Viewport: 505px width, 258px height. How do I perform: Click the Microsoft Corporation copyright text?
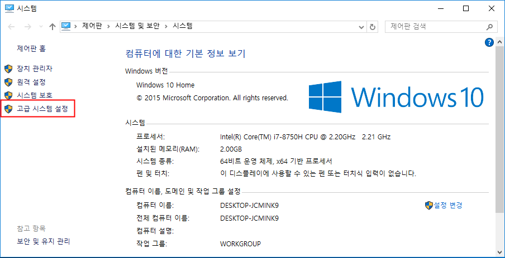point(212,98)
